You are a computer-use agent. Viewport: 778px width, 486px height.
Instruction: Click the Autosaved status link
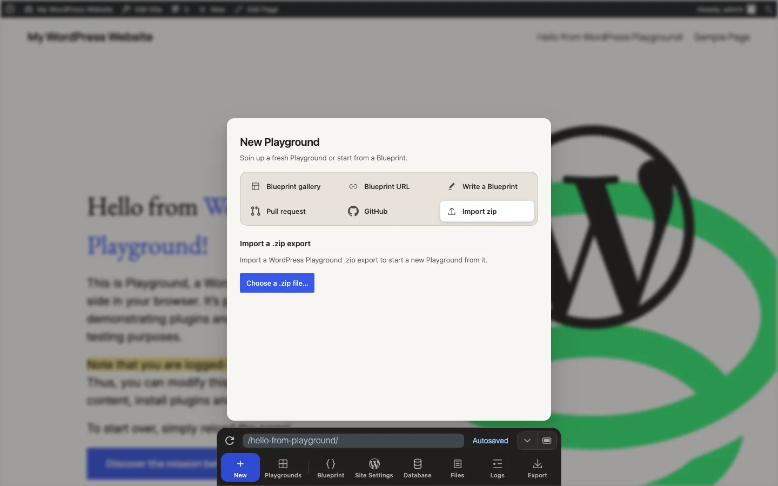[490, 441]
